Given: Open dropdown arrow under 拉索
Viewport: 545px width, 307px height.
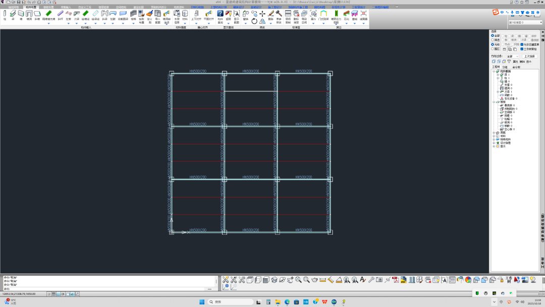Looking at the screenshot, I should pyautogui.click(x=69, y=23).
